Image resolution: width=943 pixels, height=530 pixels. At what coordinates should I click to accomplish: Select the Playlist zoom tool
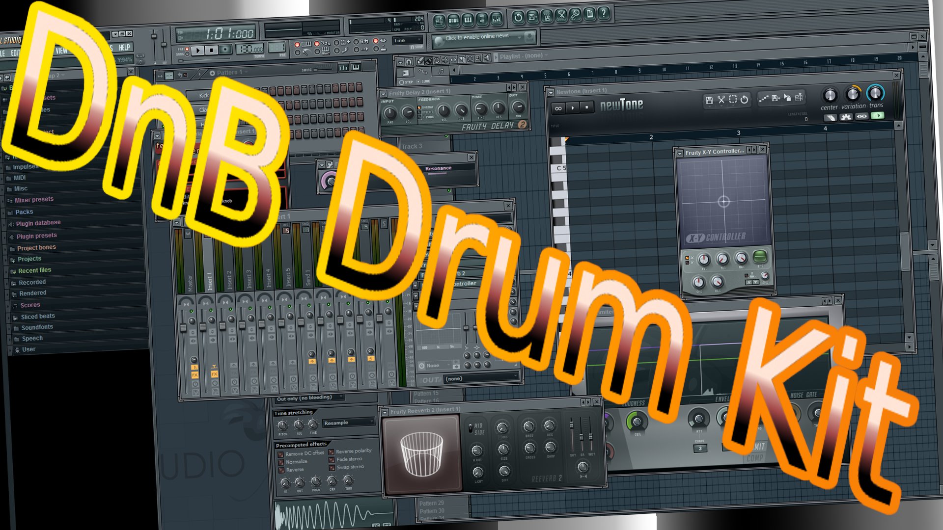point(479,58)
